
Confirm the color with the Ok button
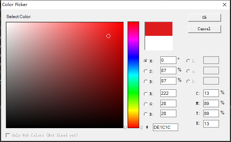204,17
